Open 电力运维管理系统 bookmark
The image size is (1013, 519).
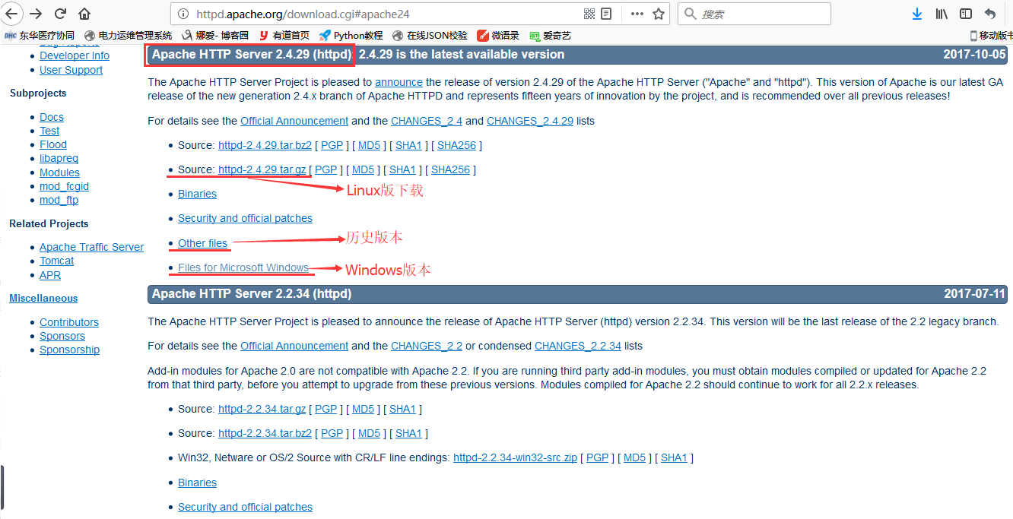click(129, 35)
